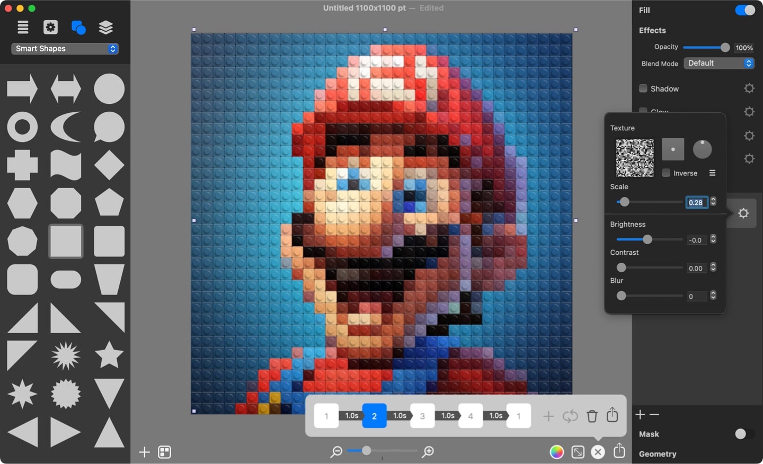Screen dimensions: 763x464
Task: Export animation with the frame bar share icon
Action: click(x=613, y=415)
